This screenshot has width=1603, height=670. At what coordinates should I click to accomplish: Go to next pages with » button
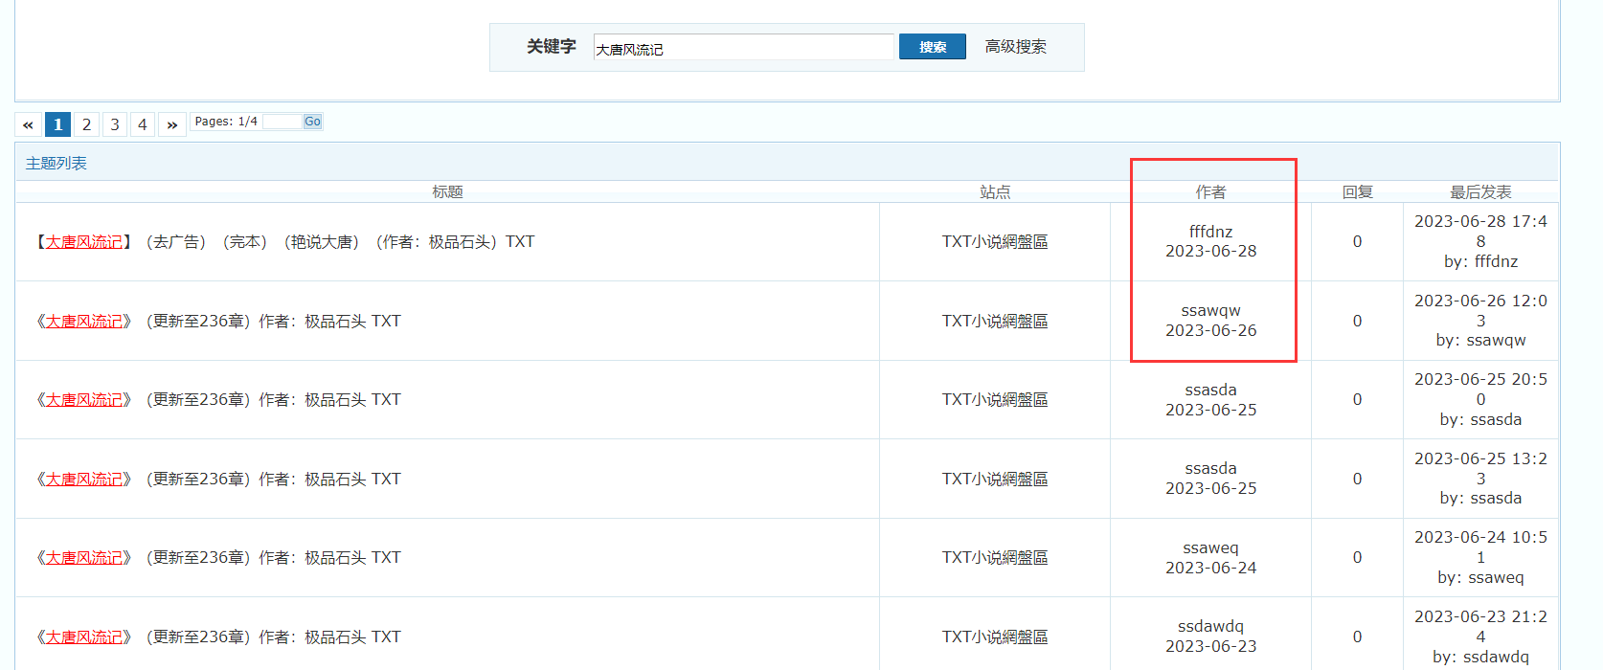point(172,124)
